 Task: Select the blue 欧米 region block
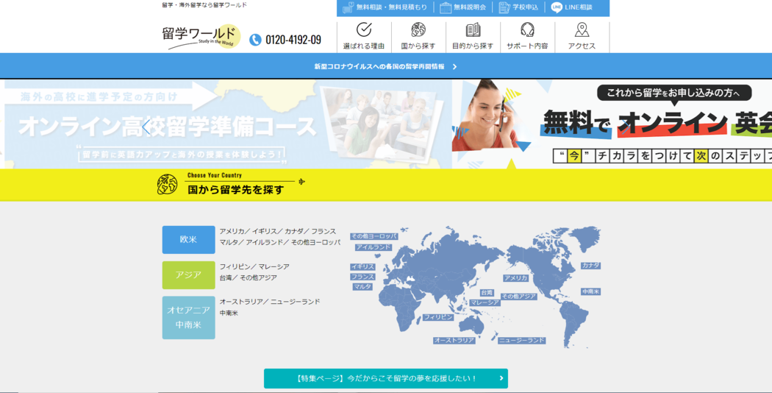(188, 240)
